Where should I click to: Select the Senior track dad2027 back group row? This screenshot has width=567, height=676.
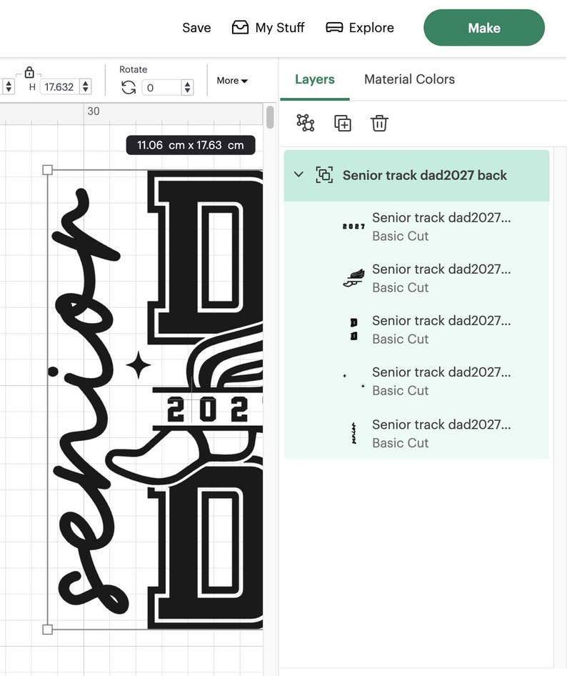click(x=416, y=176)
